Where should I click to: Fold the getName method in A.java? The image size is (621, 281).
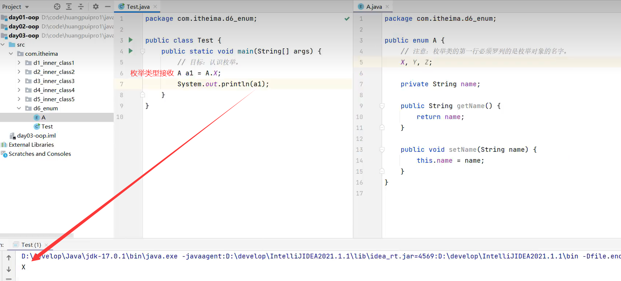382,106
